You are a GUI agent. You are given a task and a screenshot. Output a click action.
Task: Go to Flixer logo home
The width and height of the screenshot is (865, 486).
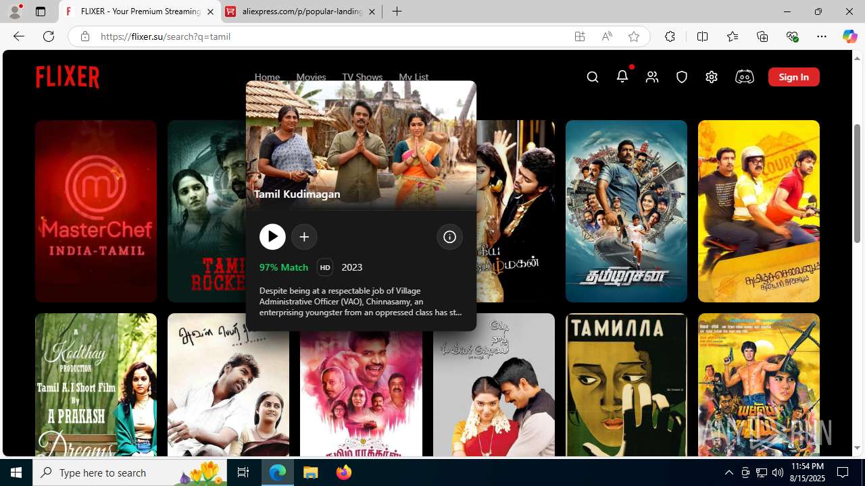coord(68,77)
